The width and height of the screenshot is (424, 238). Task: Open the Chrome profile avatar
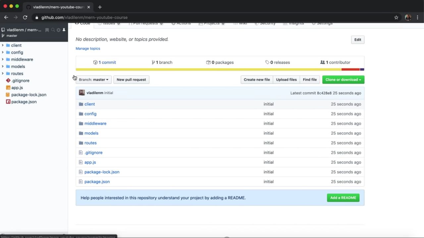pos(408,18)
